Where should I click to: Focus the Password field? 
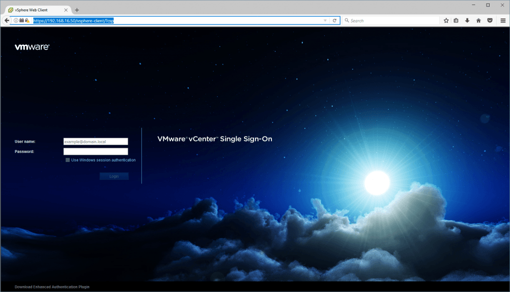(x=96, y=151)
